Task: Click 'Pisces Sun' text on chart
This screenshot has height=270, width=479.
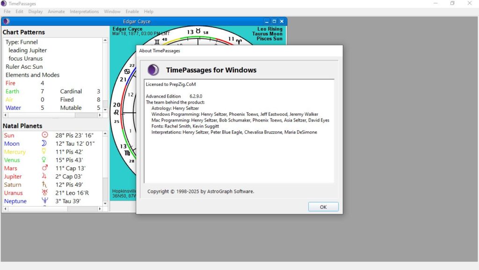Action: click(x=269, y=39)
